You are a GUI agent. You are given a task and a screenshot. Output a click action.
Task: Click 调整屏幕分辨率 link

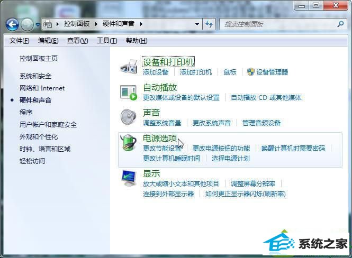(x=253, y=184)
